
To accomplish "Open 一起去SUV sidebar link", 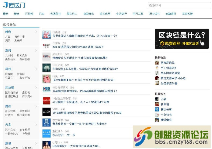I will (12, 134).
